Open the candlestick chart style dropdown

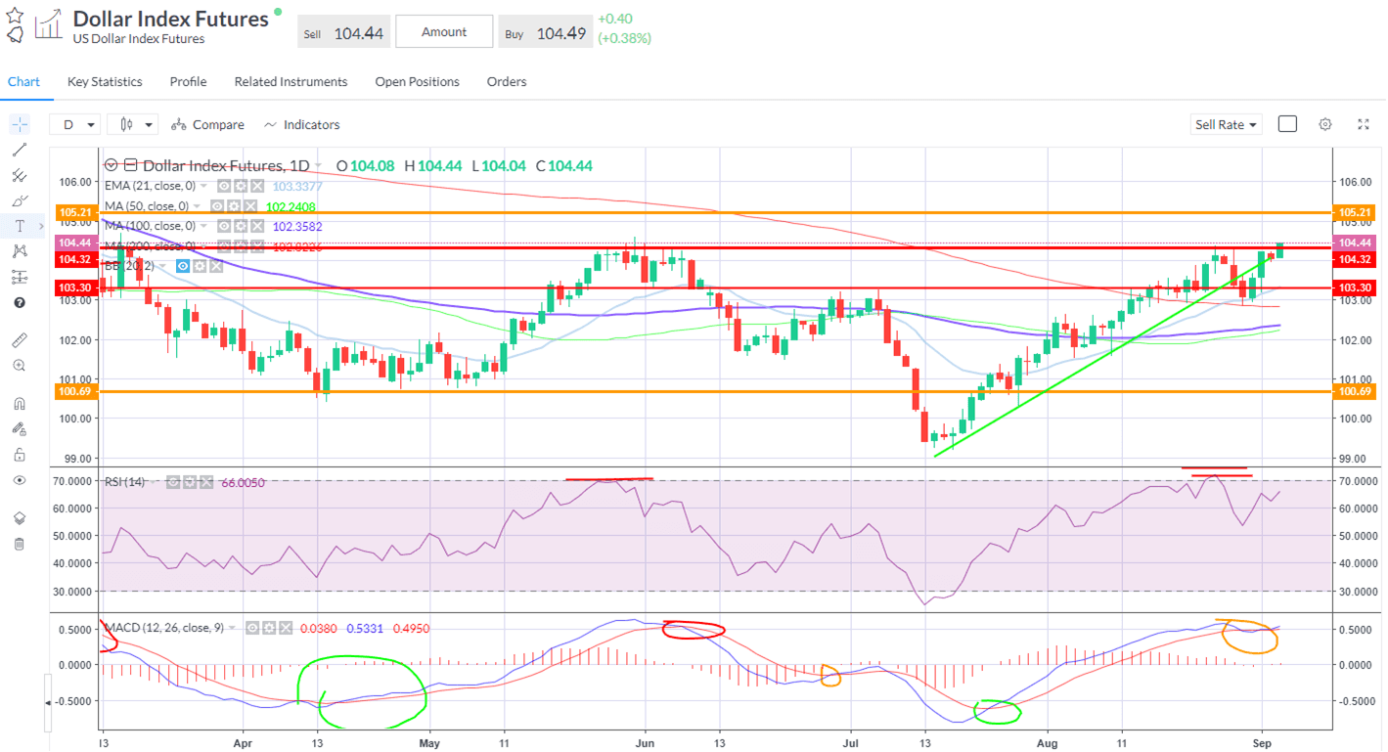pos(133,124)
